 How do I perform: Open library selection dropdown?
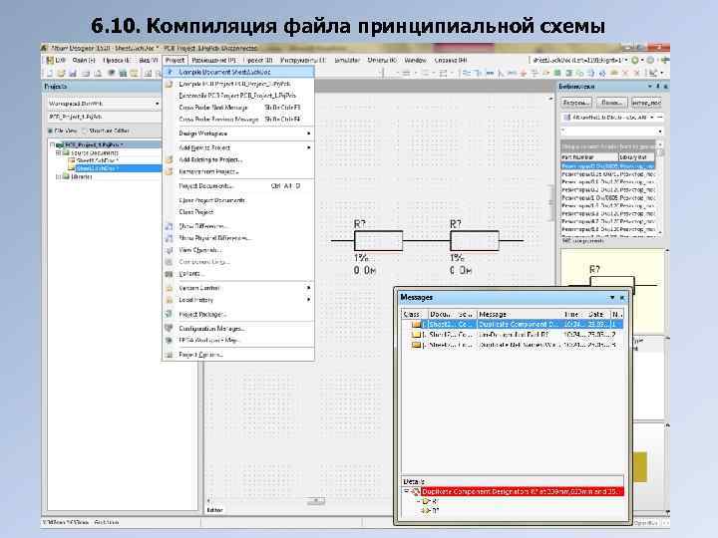point(652,118)
